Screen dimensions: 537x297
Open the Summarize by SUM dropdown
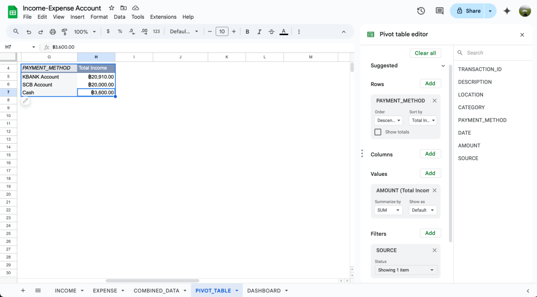388,210
